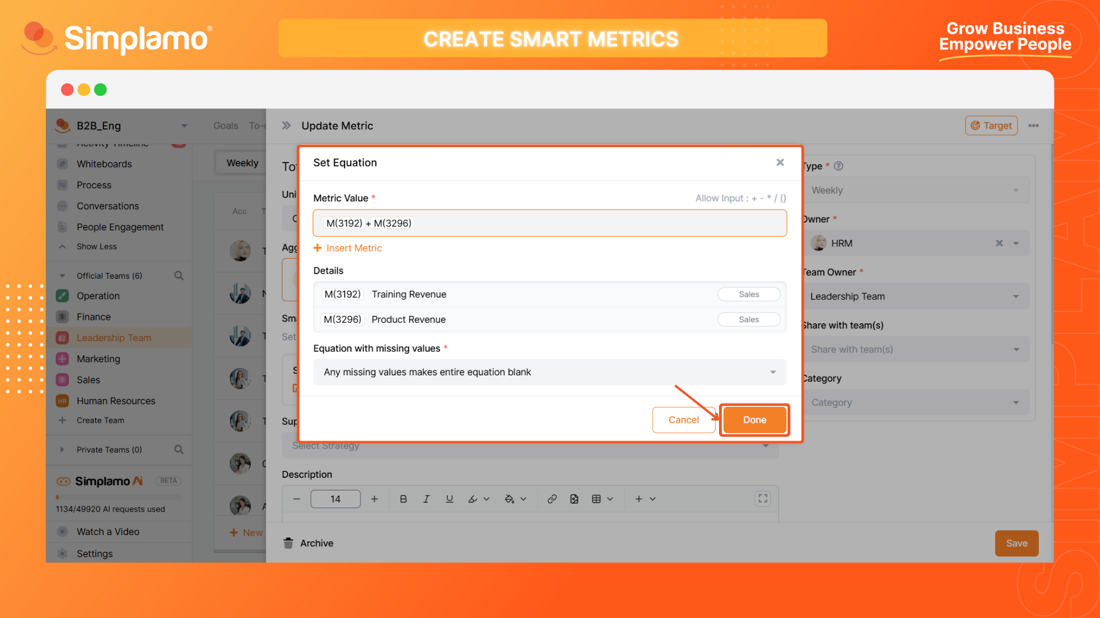Insert a link in description

[x=552, y=499]
